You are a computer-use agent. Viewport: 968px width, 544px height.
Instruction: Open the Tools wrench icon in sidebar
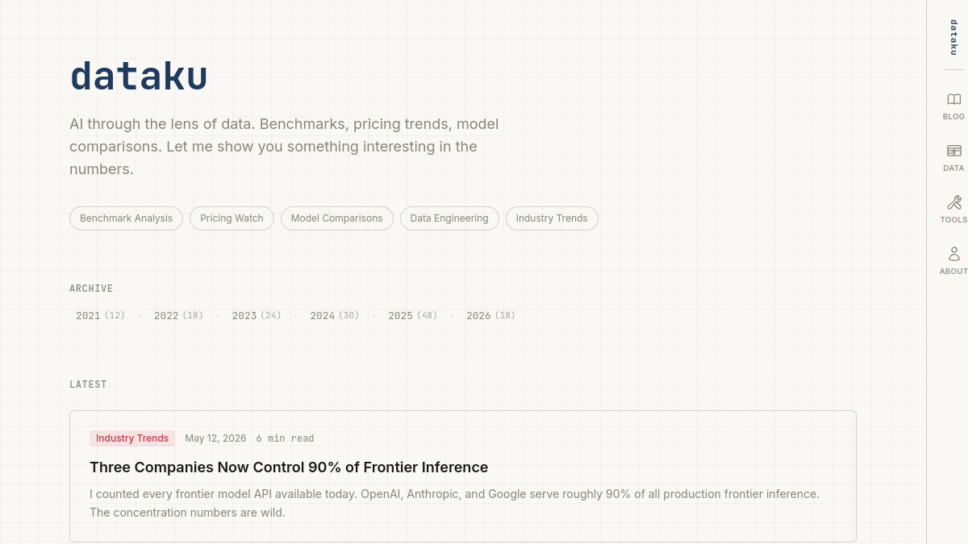click(953, 202)
